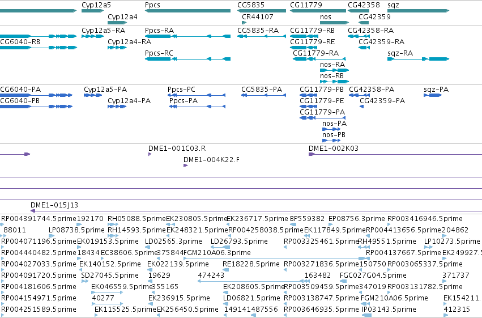The width and height of the screenshot is (482, 318).
Task: Select the CG42358 gene label
Action: point(364,5)
